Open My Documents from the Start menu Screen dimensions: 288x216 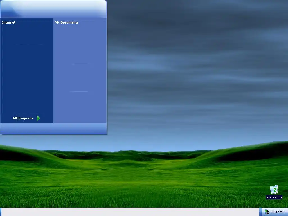67,22
